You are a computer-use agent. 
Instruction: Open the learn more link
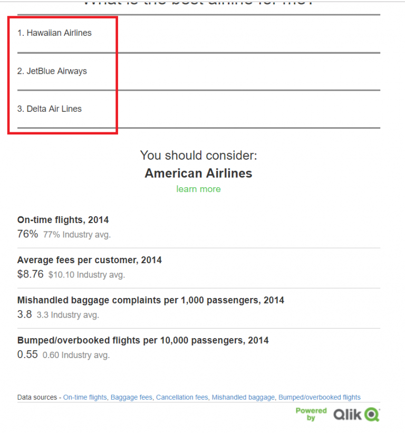(198, 189)
